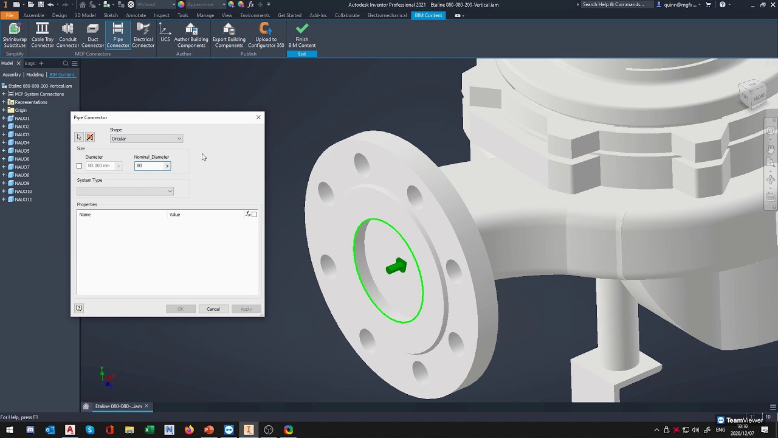
Task: Open the Windows Start menu
Action: 10,430
